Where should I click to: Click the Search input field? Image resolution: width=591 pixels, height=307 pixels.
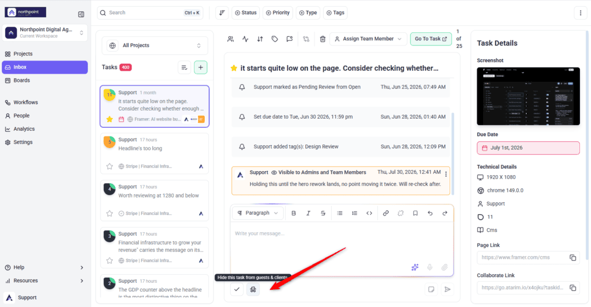click(x=150, y=13)
